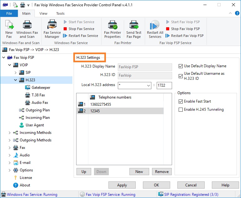Viewport: 241px width, 198px height.
Task: Switch to the Main tab
Action: click(x=26, y=13)
